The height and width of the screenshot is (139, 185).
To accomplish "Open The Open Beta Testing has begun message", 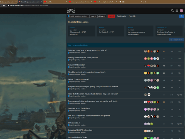I will (166, 33).
